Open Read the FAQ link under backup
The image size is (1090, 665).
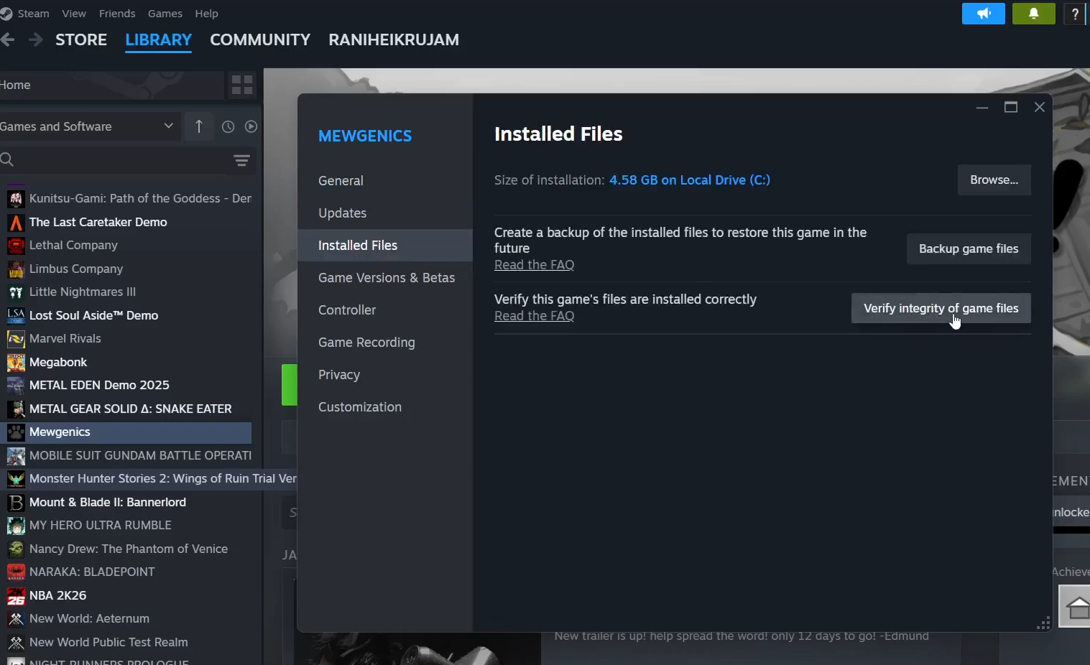click(534, 265)
